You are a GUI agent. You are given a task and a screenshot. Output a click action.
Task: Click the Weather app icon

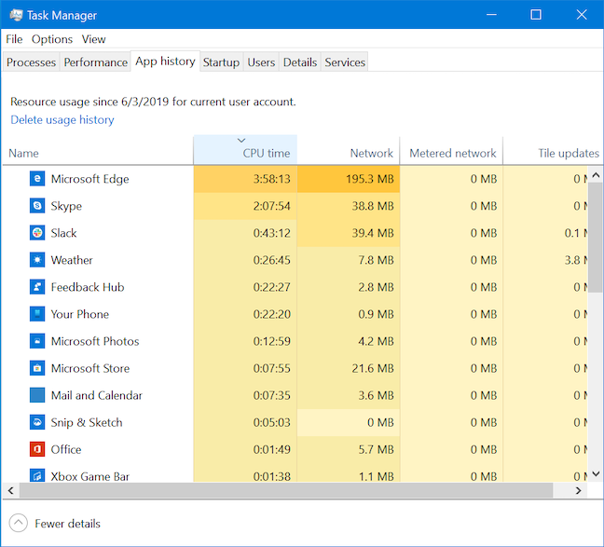click(37, 260)
